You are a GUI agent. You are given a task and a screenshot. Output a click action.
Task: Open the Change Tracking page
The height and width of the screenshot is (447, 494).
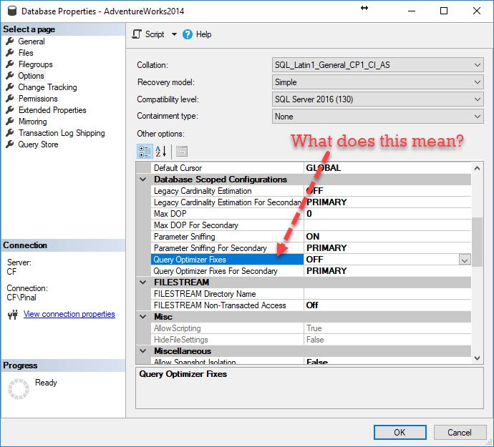point(47,87)
